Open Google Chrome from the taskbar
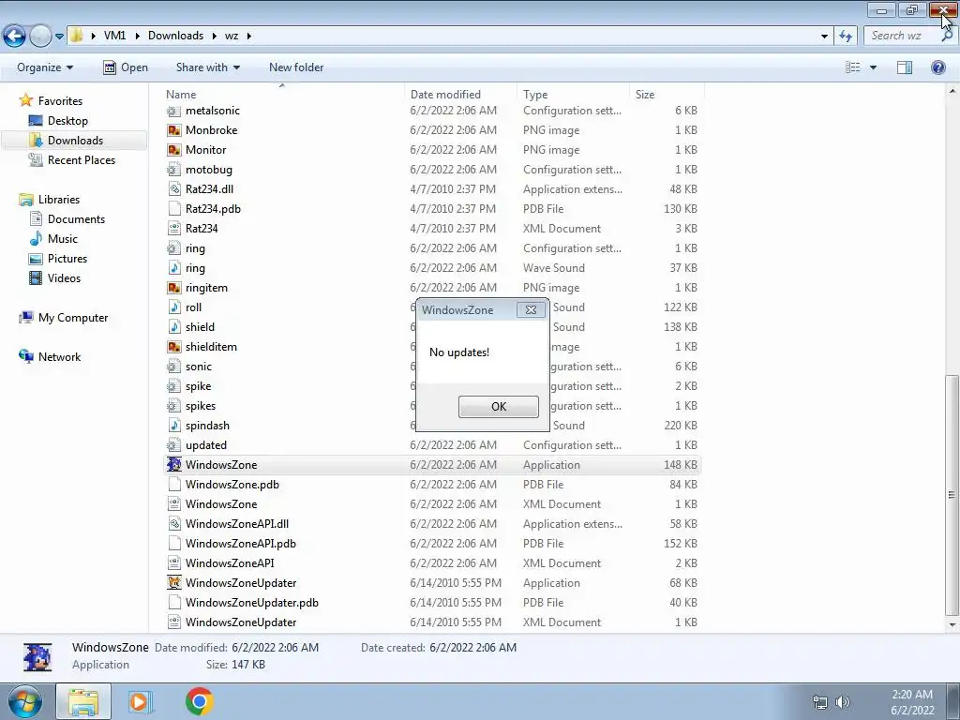960x720 pixels. pyautogui.click(x=200, y=701)
